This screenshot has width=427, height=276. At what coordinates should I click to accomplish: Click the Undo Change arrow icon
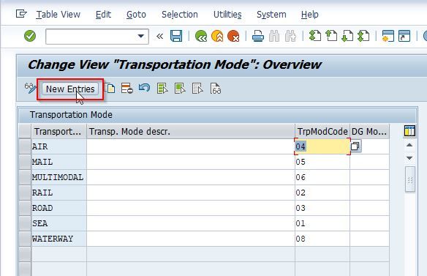coord(144,88)
